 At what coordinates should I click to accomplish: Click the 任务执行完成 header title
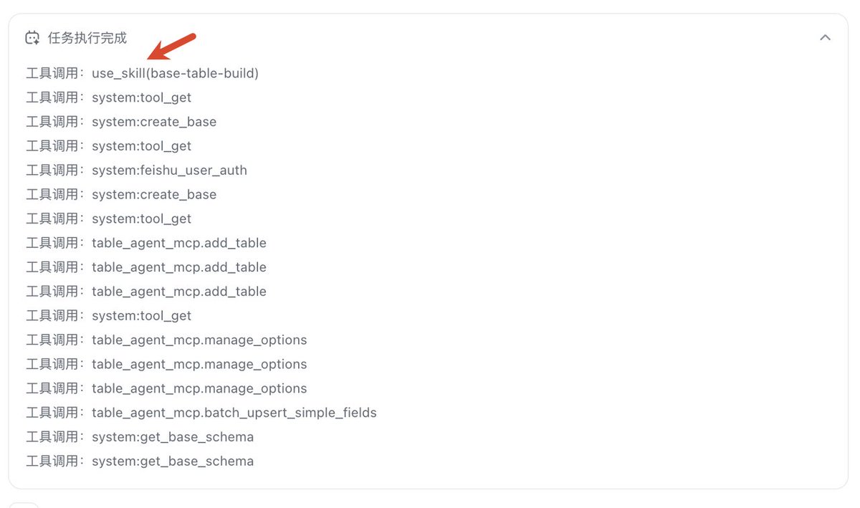[x=87, y=38]
